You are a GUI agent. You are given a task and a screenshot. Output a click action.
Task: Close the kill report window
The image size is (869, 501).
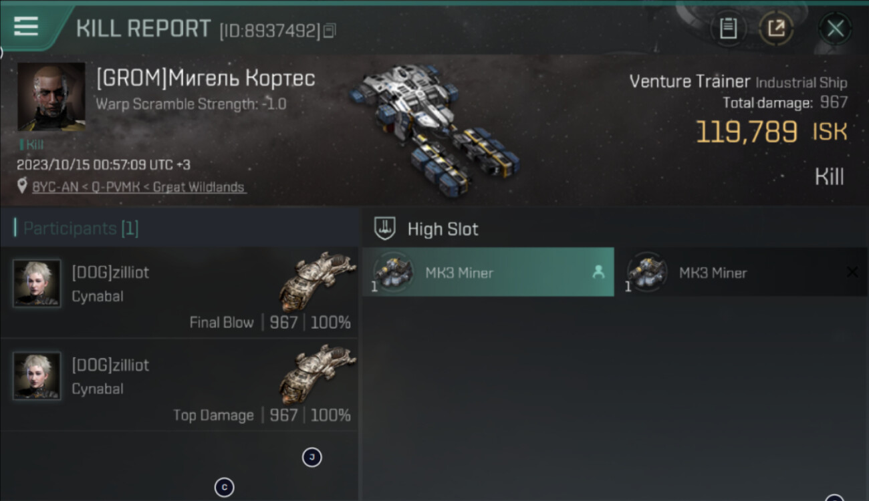click(835, 28)
